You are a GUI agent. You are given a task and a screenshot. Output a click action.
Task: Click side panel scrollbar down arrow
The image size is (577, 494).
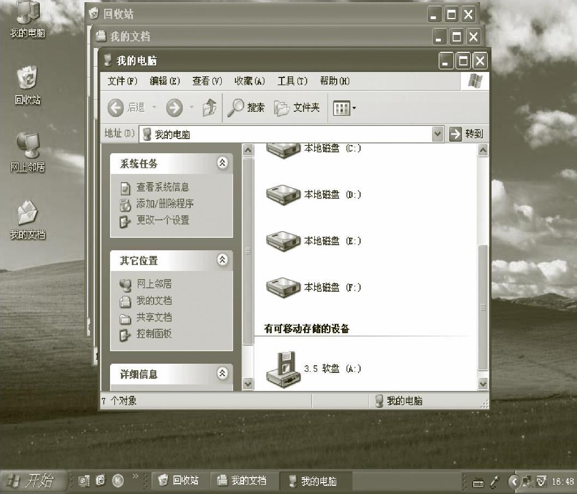[x=248, y=384]
